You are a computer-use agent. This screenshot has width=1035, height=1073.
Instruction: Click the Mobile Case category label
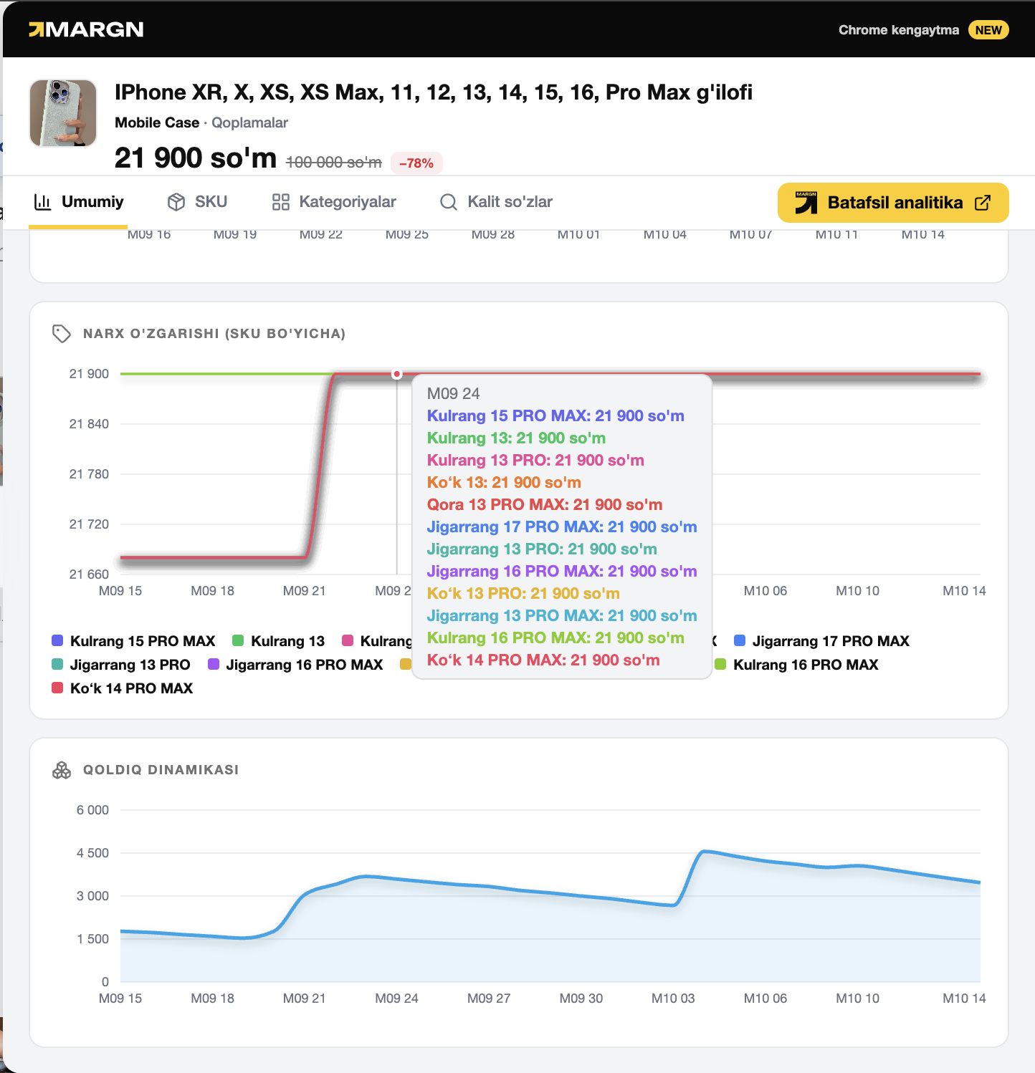[x=157, y=122]
